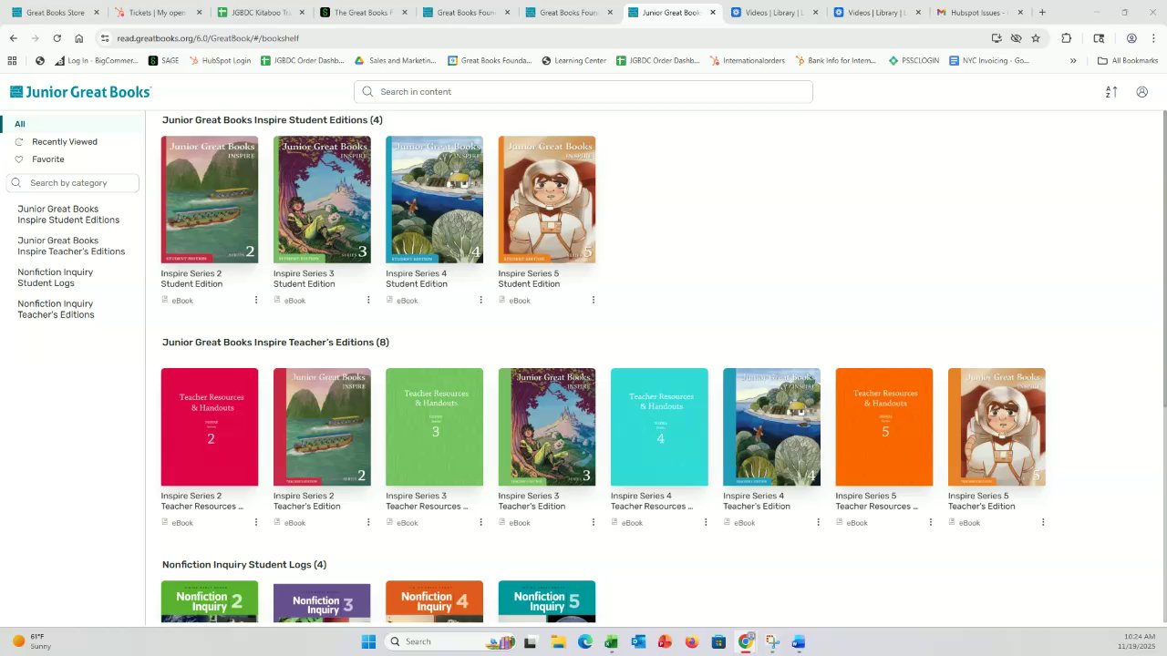Viewport: 1167px width, 656px height.
Task: Click the taskbar Search box
Action: pyautogui.click(x=450, y=641)
